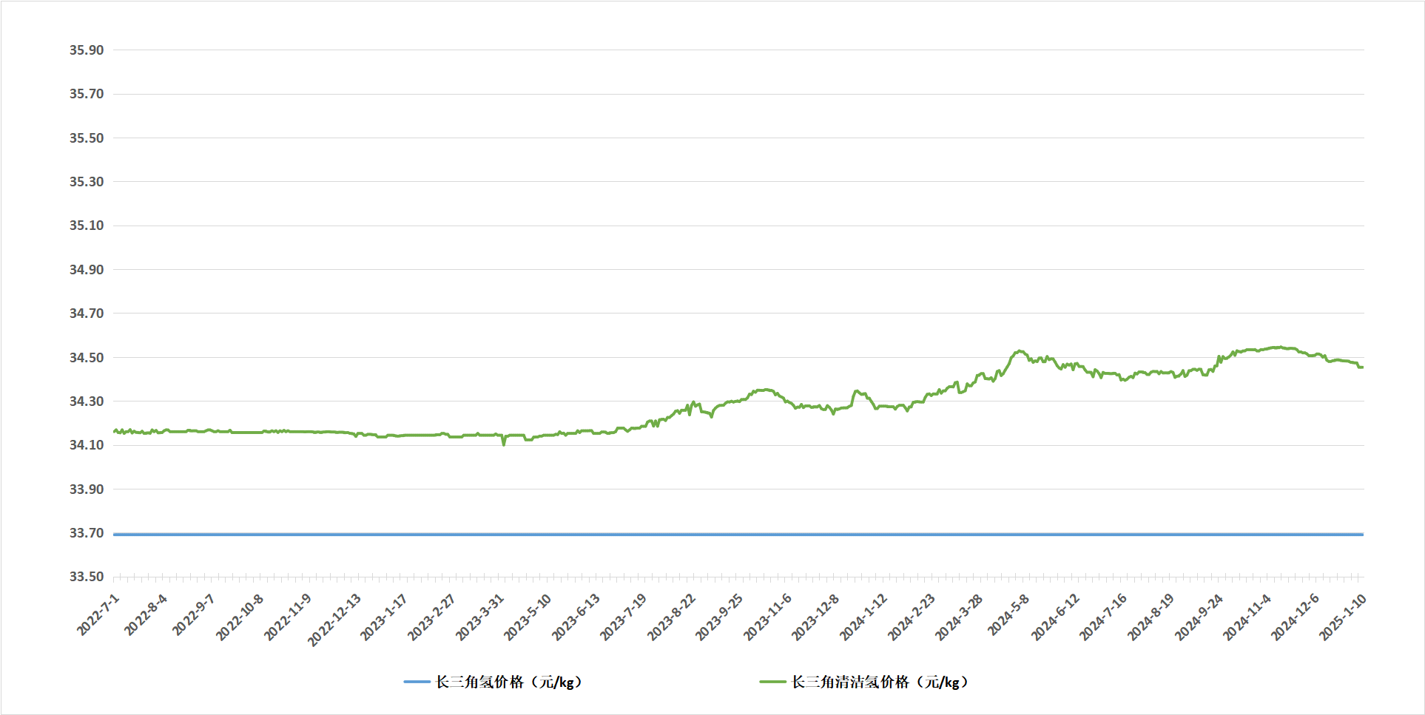This screenshot has width=1425, height=715.
Task: Click the green line's peak near 2024-5-8
Action: click(x=1020, y=351)
